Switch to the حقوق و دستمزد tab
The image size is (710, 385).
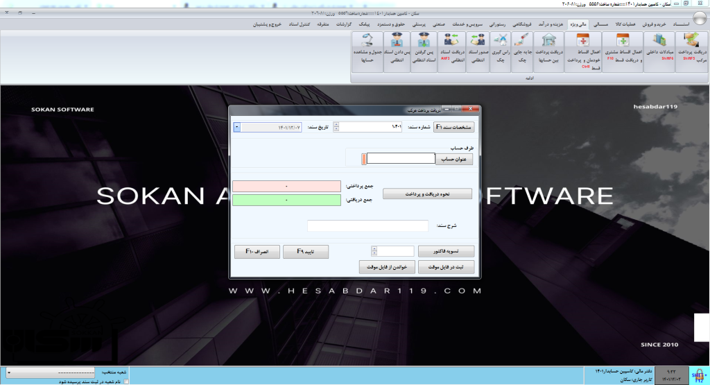391,24
